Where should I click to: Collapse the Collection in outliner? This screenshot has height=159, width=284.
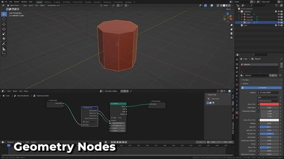click(239, 11)
